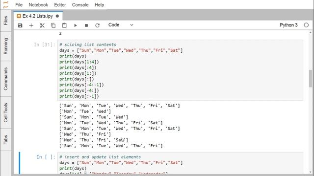Click the print(days[1:4]) code line
The width and height of the screenshot is (314, 176).
(79, 62)
